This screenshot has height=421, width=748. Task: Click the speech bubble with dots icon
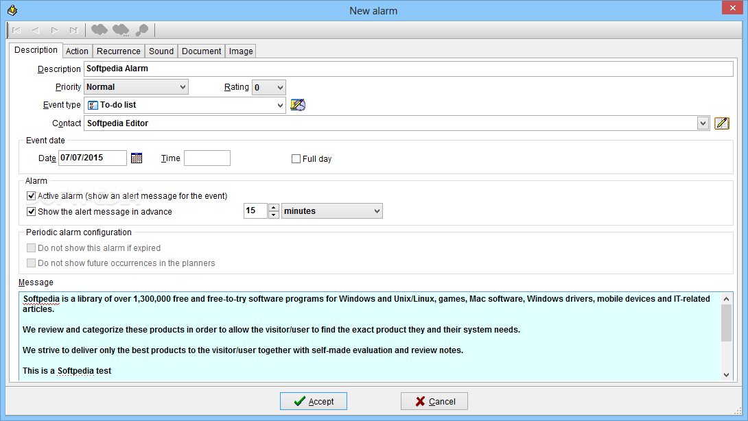pyautogui.click(x=121, y=30)
